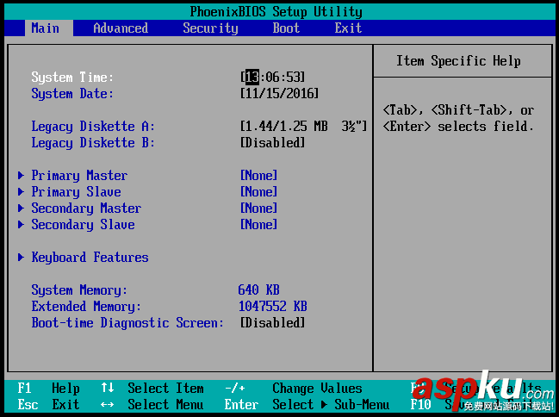Click the F1 Help key hint

pos(49,388)
